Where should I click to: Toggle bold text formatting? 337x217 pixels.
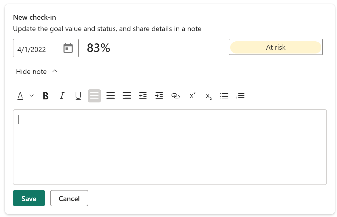click(x=46, y=96)
